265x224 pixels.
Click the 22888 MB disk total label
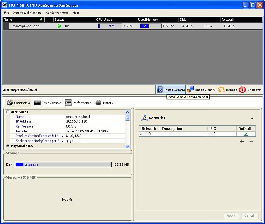(x=121, y=165)
